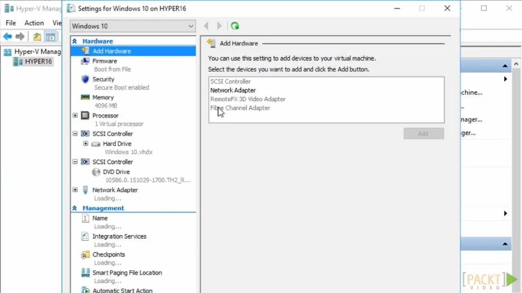Select Fibre Channel Adapter in list
Screen dimensions: 522x293
click(240, 108)
